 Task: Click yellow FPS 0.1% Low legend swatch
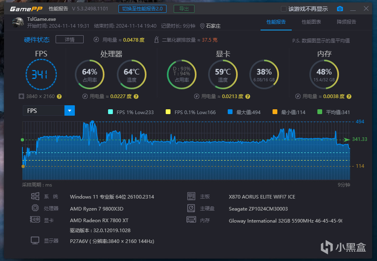coord(168,112)
